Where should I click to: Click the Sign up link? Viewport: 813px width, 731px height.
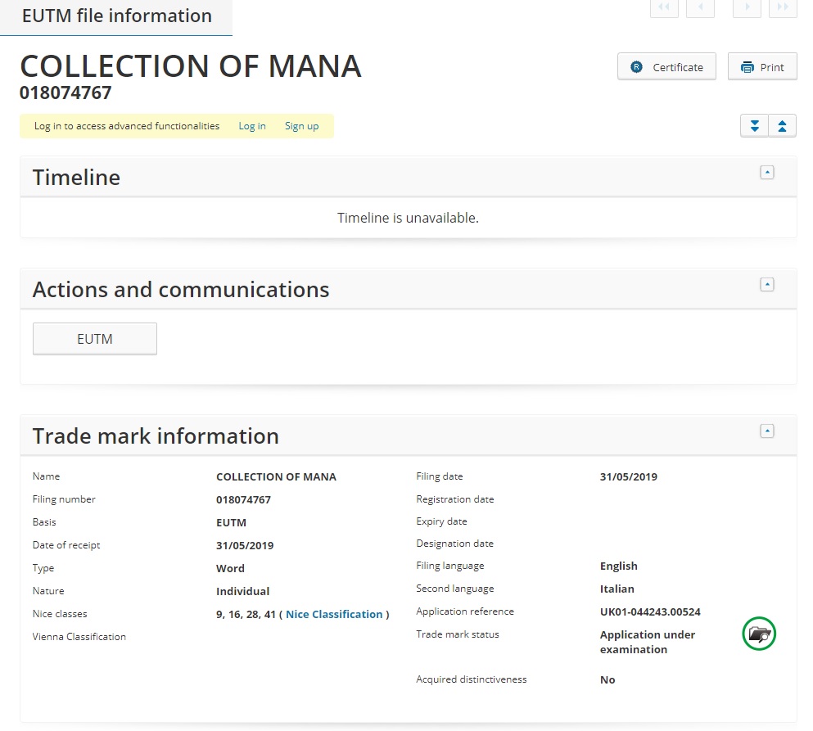coord(301,126)
